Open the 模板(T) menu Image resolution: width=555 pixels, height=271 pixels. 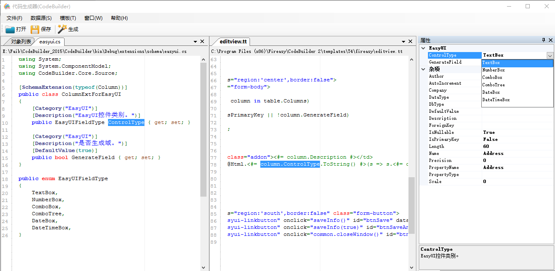[67, 18]
